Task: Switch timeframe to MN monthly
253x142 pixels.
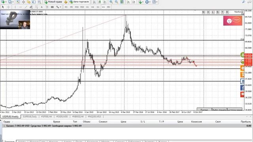Action: point(109,7)
